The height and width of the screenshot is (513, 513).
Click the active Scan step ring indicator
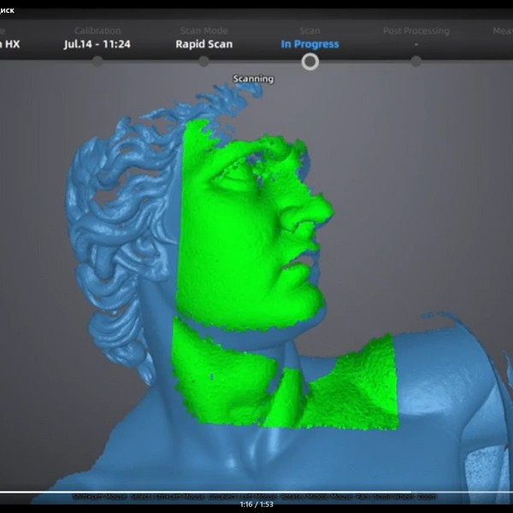310,62
